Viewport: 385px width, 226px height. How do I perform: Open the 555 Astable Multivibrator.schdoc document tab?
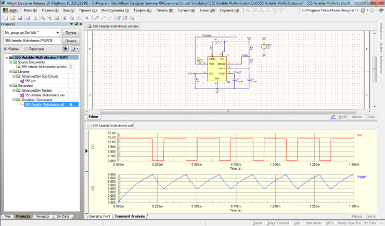coord(113,26)
